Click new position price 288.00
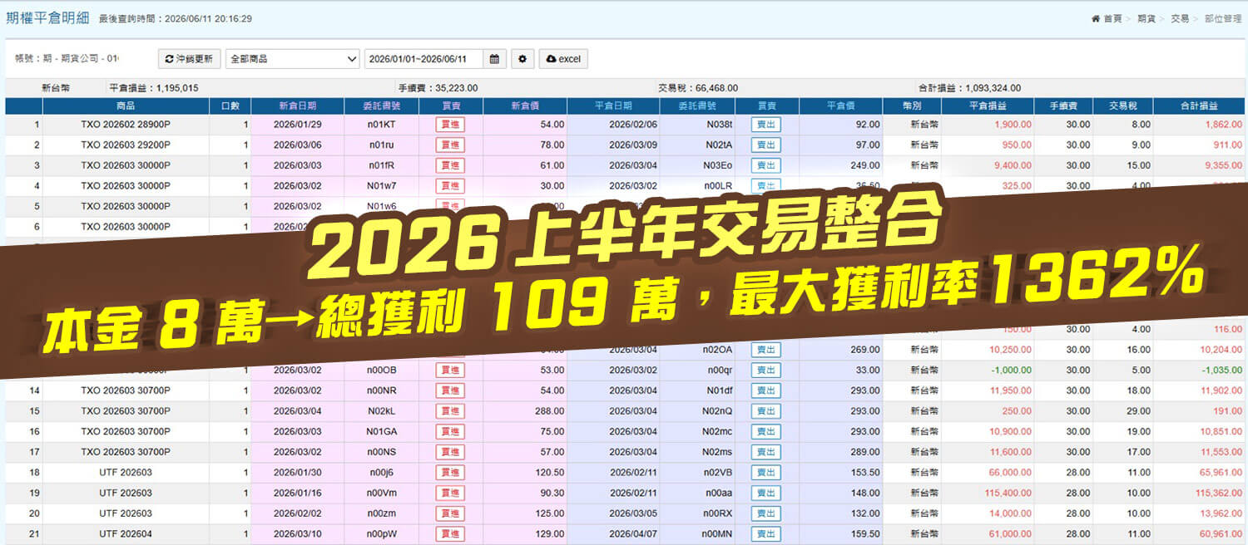1248x545 pixels. (548, 411)
